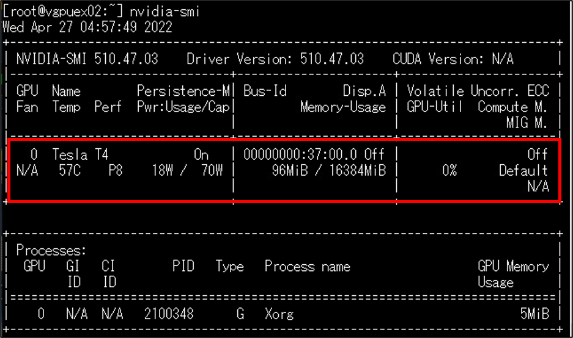
Task: Select the 96MiB / 16384MiB memory usage
Action: (329, 171)
